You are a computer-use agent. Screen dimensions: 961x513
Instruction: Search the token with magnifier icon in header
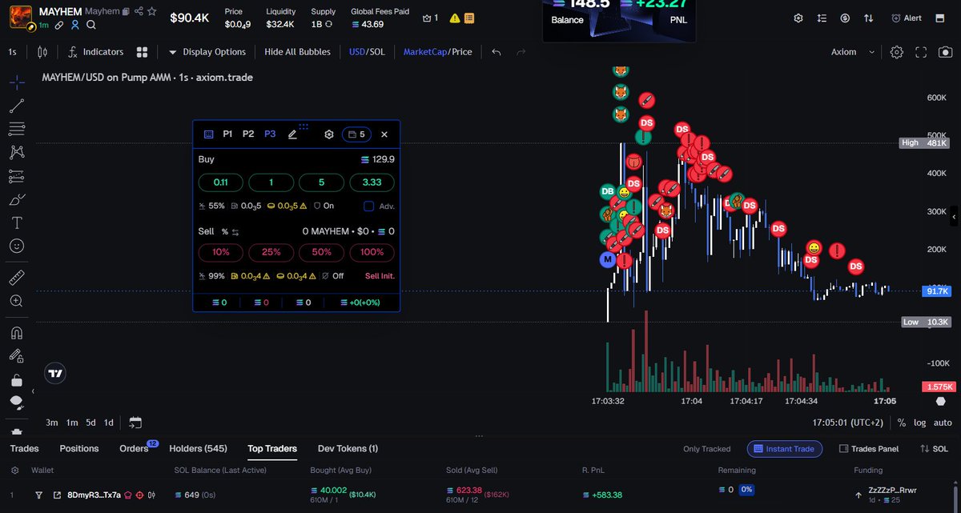[x=91, y=25]
